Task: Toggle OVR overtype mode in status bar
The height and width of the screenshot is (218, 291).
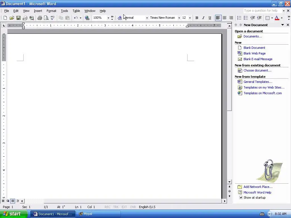Action: (x=133, y=207)
